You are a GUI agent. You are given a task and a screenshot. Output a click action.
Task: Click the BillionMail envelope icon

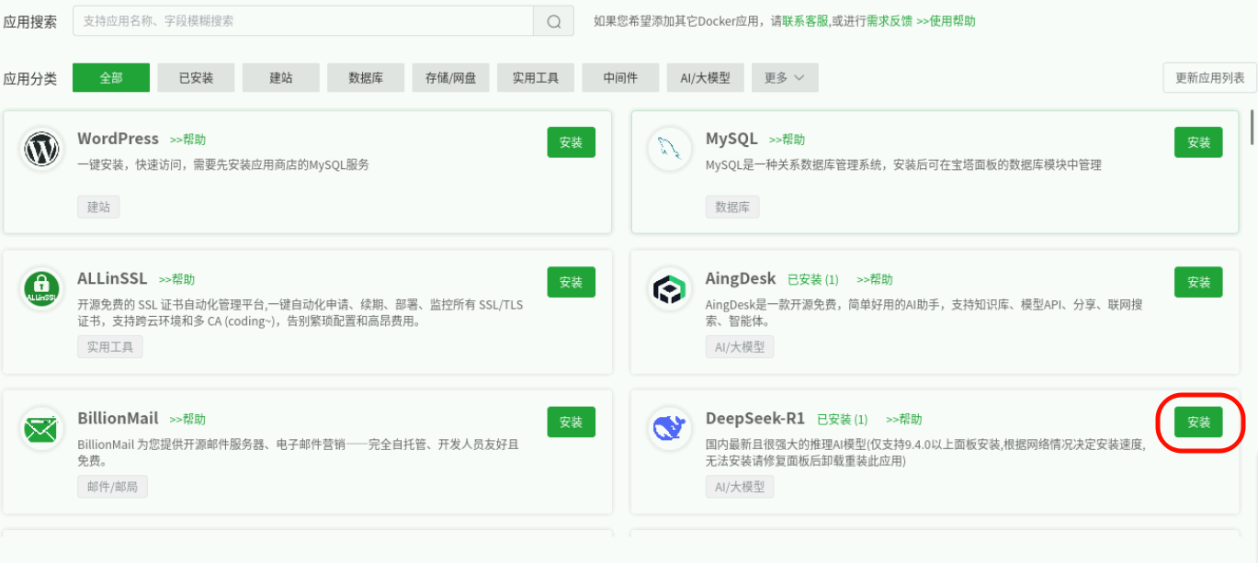pyautogui.click(x=42, y=429)
